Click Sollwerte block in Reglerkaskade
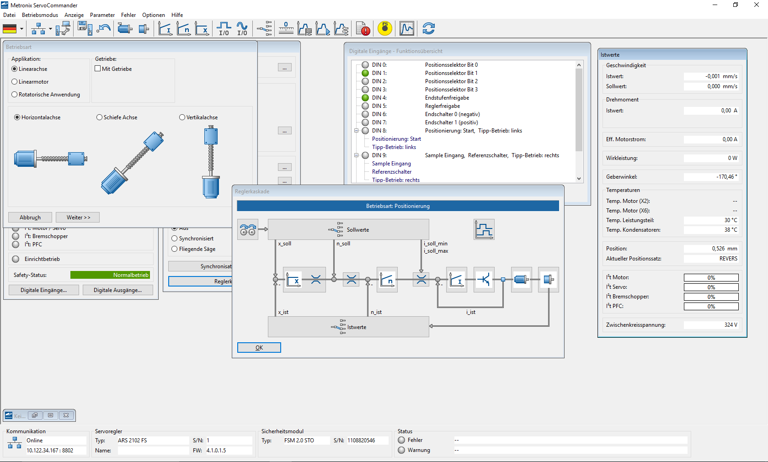The height and width of the screenshot is (462, 768). (x=348, y=229)
